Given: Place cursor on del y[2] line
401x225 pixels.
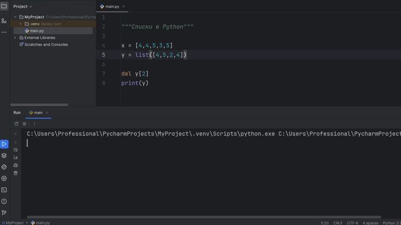Looking at the screenshot, I should (135, 74).
